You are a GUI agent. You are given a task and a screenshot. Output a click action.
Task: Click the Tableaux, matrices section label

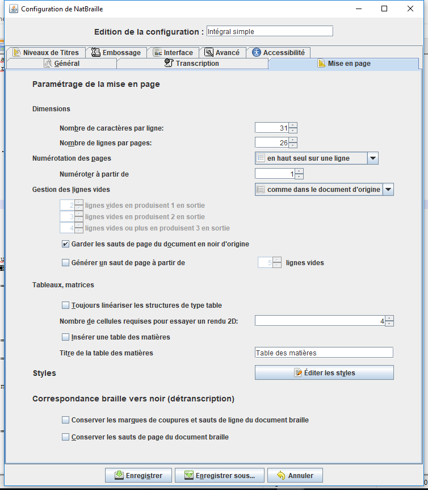63,284
